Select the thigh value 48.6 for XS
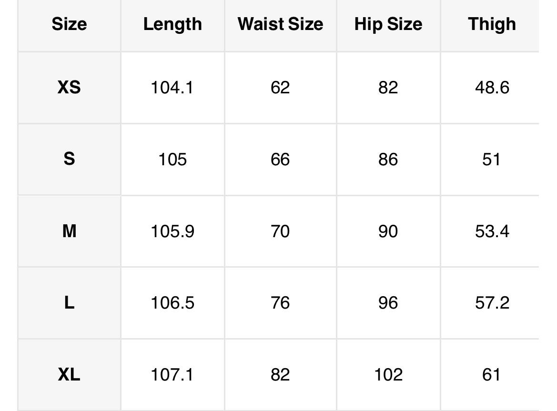This screenshot has height=411, width=557. 492,88
